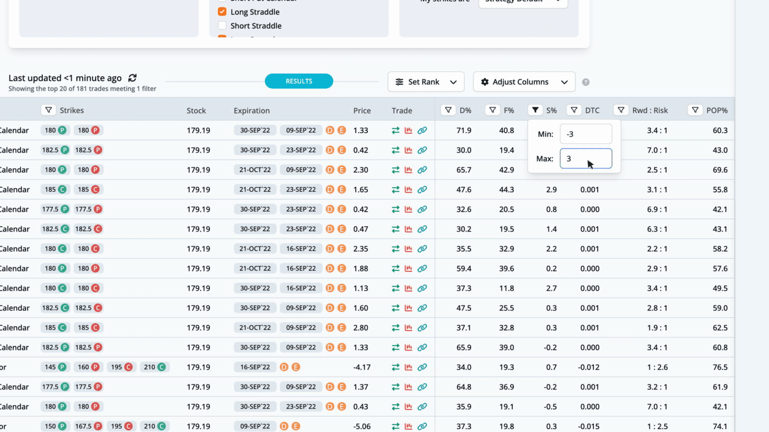Click link icon in the -4.17 price row
769x432 pixels.
(422, 367)
